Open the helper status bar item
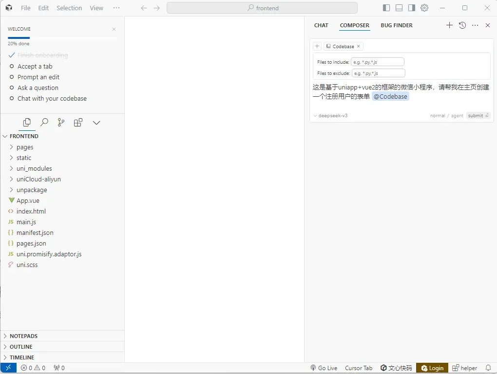The image size is (497, 374). (x=465, y=368)
